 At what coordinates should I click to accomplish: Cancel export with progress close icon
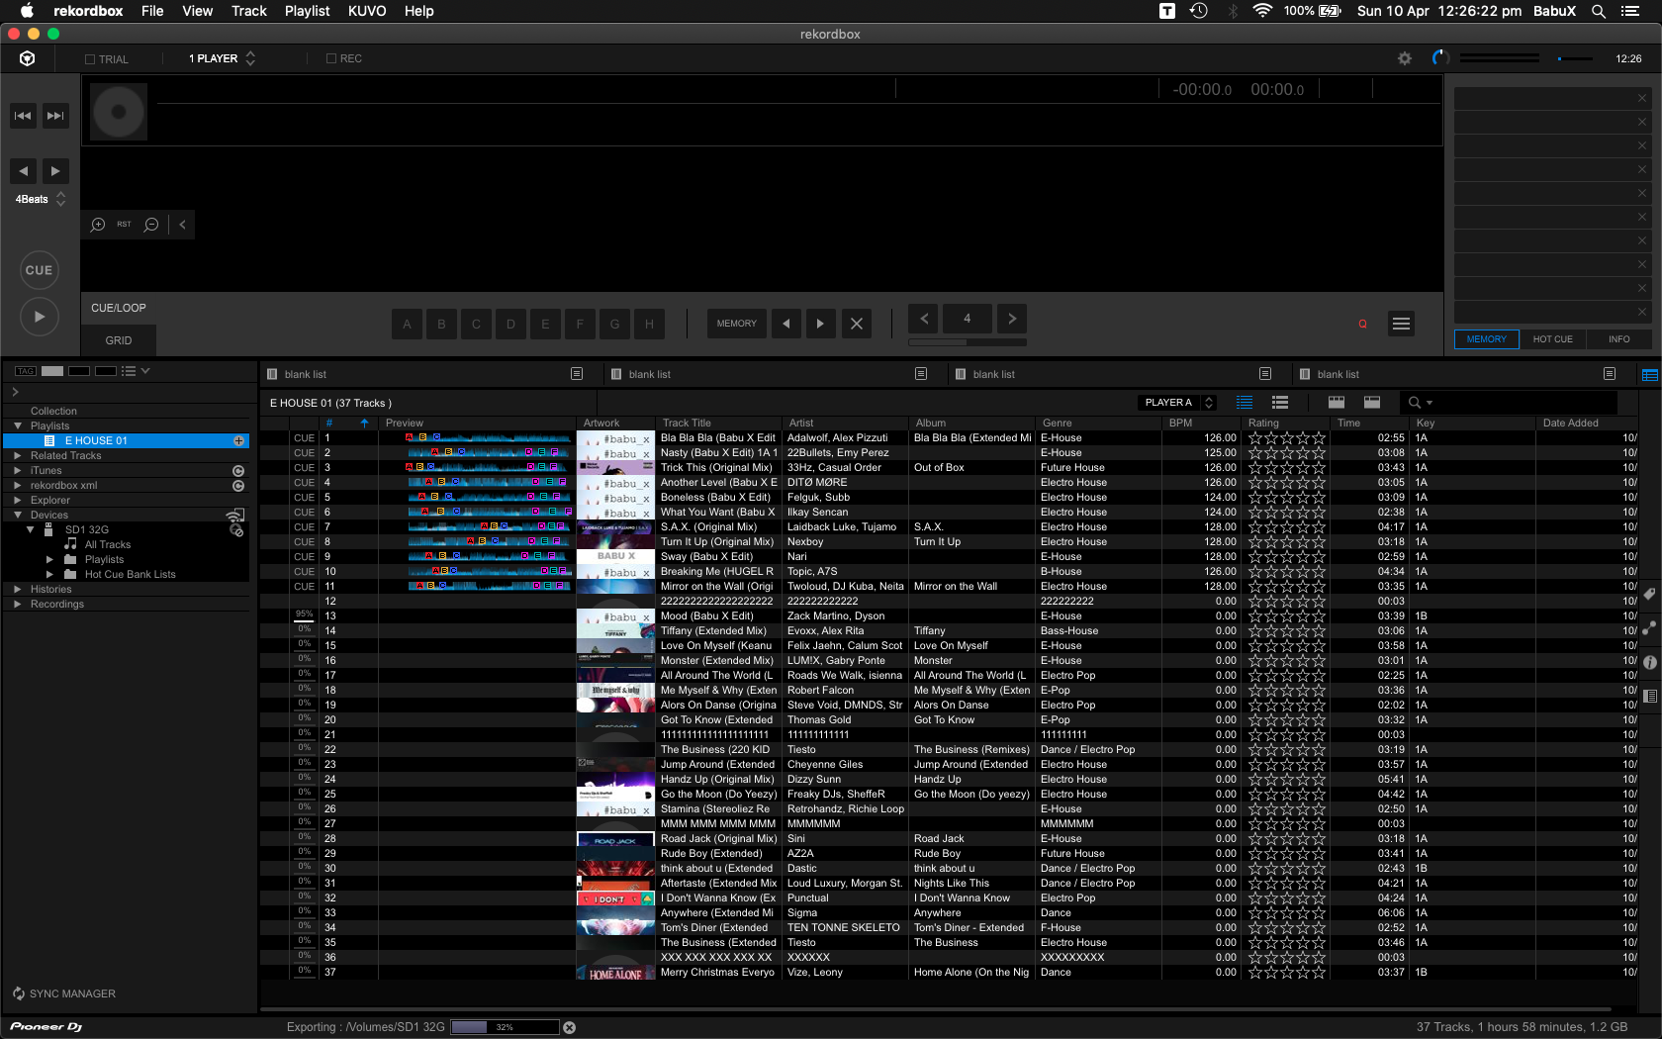[570, 1027]
